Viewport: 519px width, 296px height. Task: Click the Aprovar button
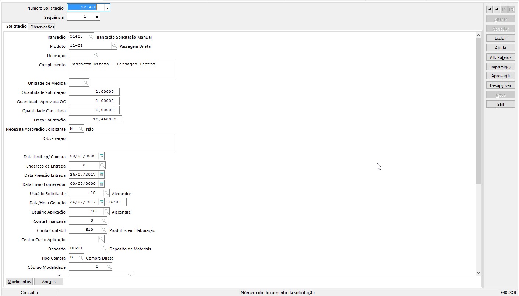pos(500,76)
